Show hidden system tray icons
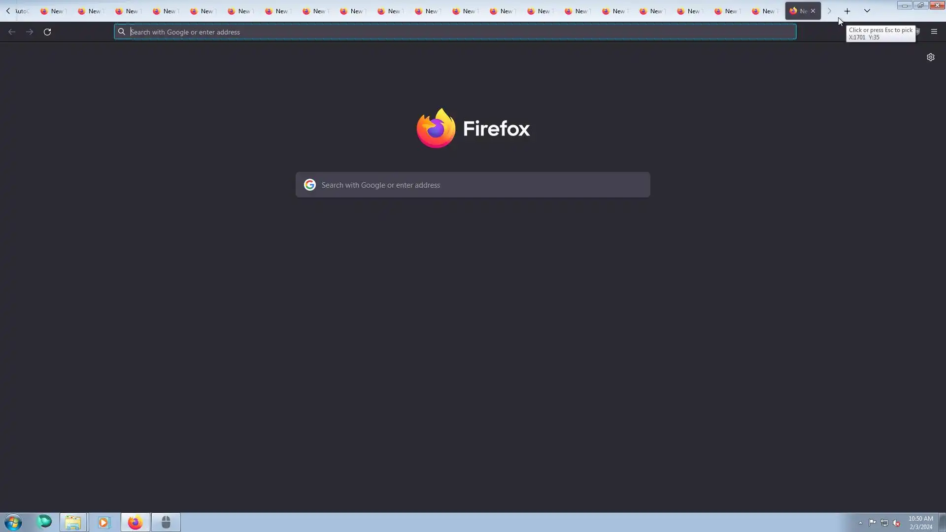 click(860, 523)
